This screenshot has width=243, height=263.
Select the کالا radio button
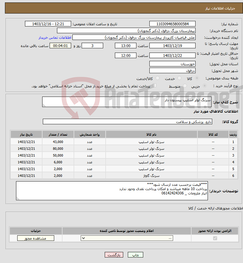click(197, 78)
